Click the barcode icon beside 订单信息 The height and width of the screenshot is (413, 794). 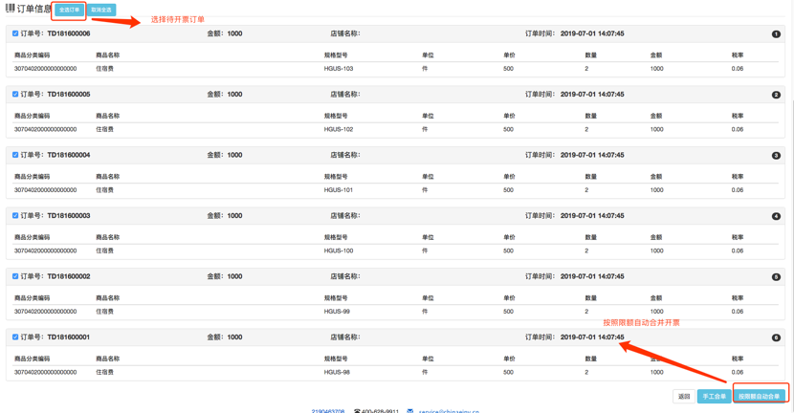pyautogui.click(x=10, y=9)
